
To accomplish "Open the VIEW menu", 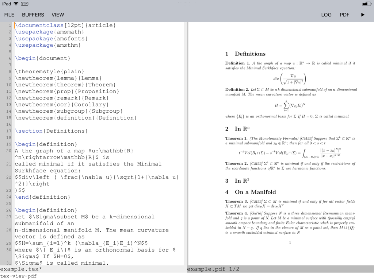I will tap(58, 15).
